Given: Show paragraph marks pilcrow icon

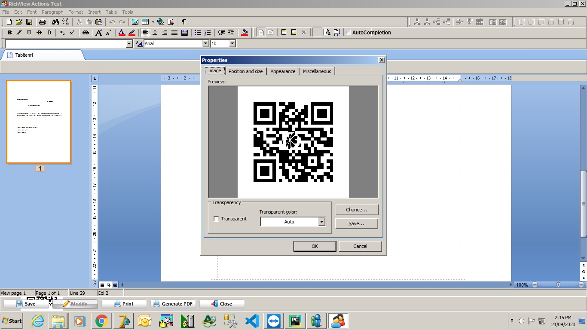Looking at the screenshot, I should [x=184, y=22].
